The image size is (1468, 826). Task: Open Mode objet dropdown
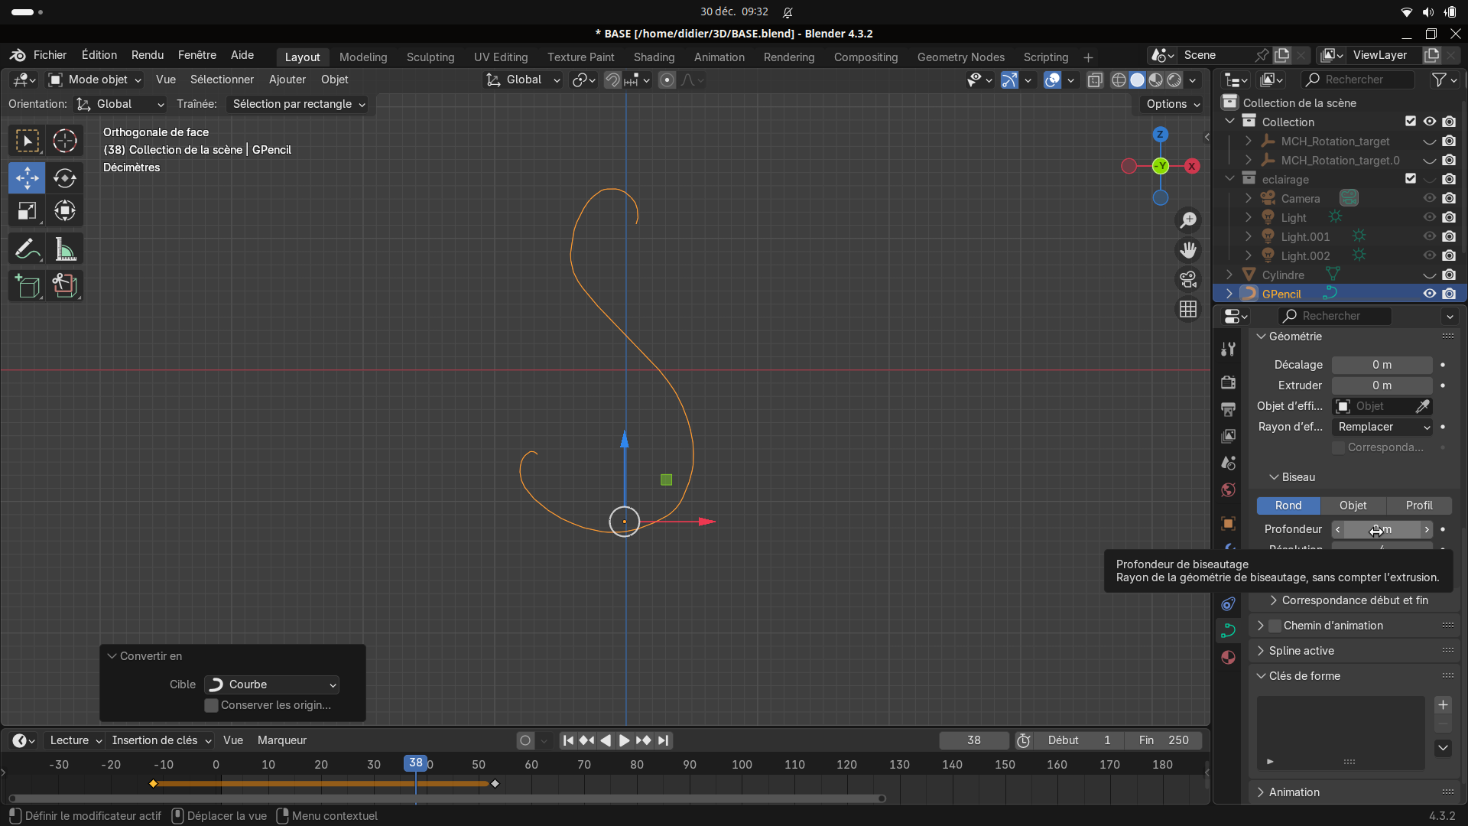[x=96, y=80]
